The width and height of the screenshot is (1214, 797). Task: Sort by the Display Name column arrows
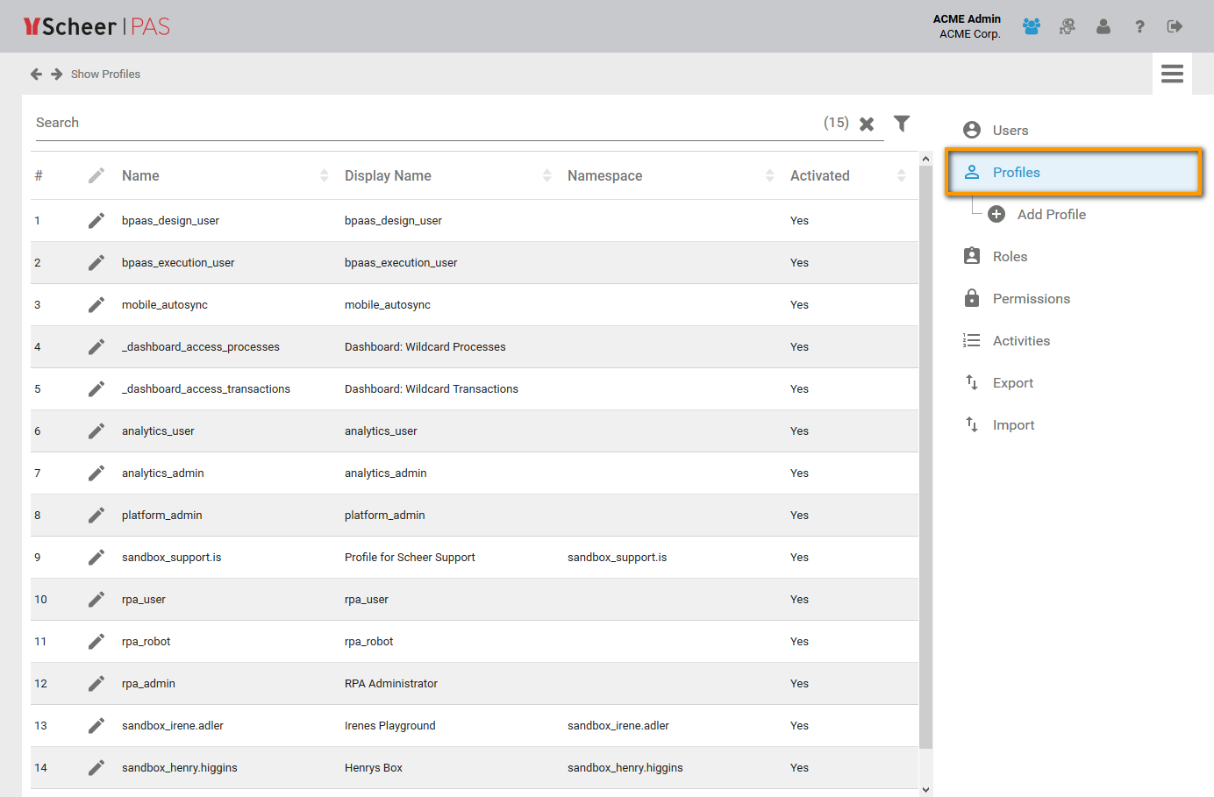[547, 176]
